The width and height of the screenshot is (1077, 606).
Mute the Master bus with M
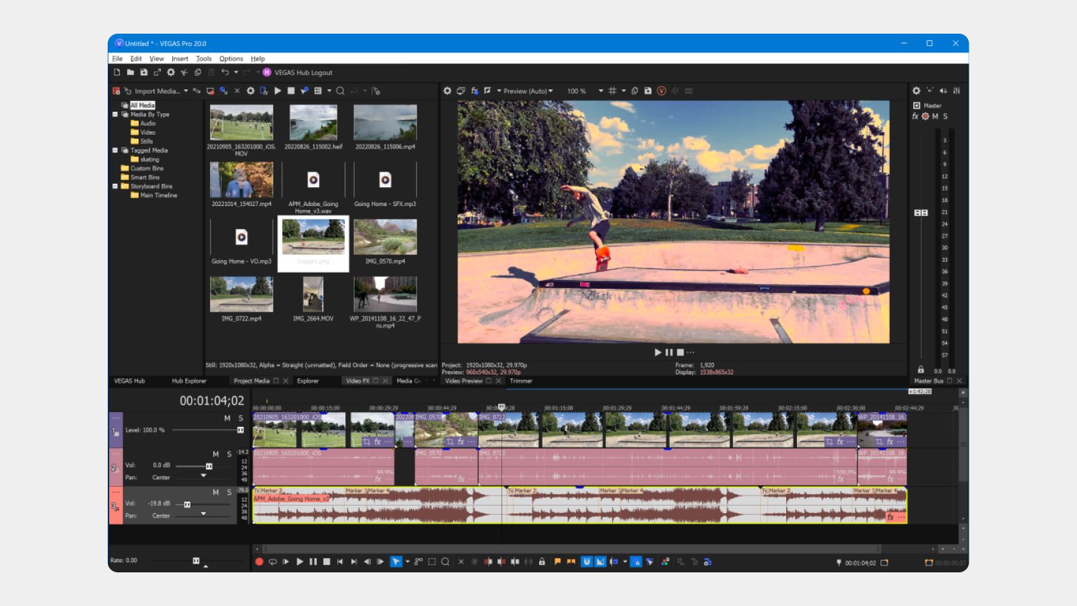935,116
